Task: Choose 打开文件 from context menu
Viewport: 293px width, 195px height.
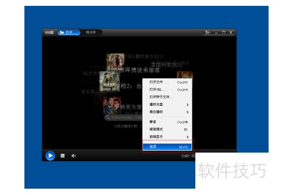Action: (x=167, y=82)
